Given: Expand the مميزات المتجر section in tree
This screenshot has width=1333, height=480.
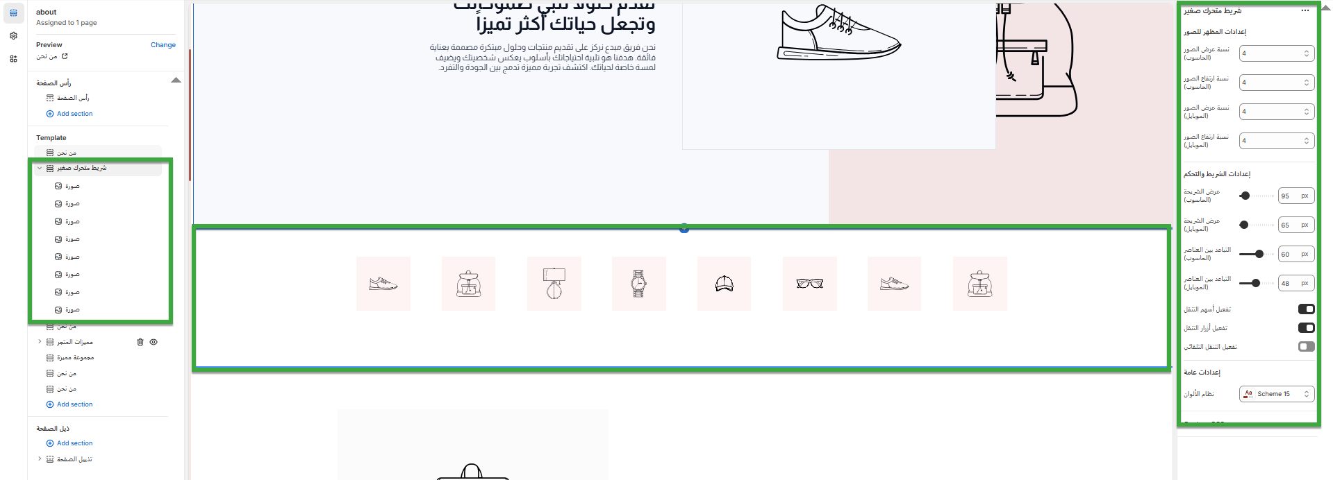Looking at the screenshot, I should pyautogui.click(x=40, y=342).
